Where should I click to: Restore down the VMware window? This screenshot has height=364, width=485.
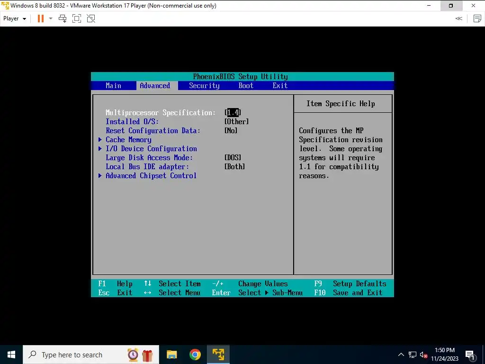pos(451,6)
